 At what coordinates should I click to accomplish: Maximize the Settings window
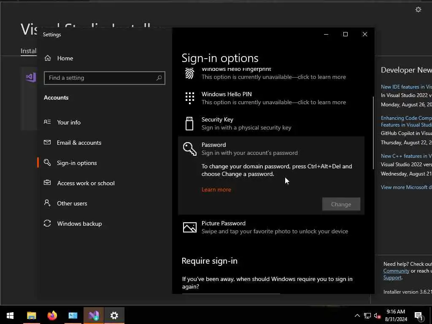(345, 34)
